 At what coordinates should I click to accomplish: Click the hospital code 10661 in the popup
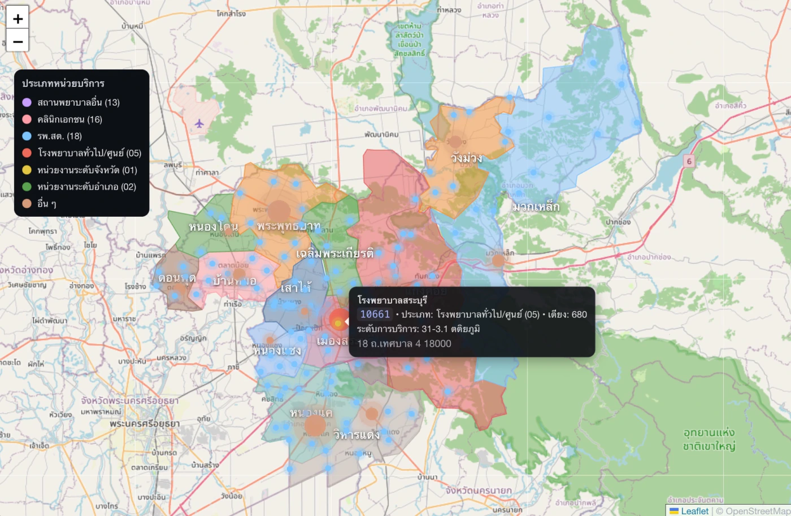coord(375,314)
